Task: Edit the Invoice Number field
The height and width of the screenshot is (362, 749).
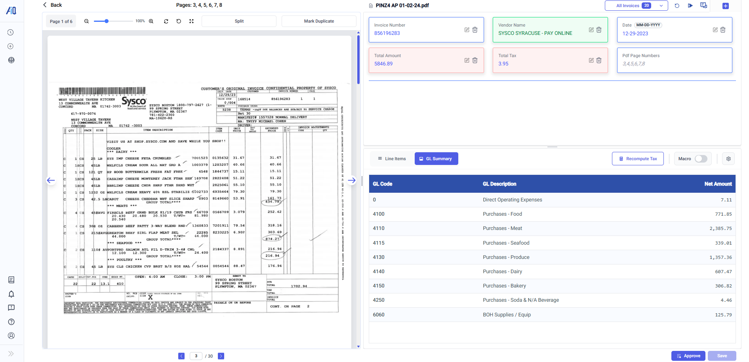Action: point(467,30)
